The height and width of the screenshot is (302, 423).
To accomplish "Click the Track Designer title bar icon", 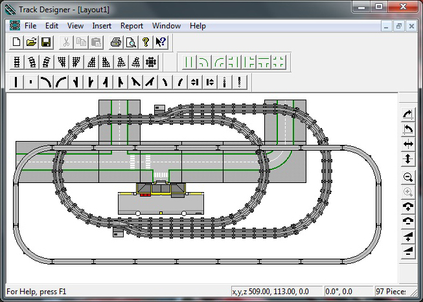I will click(x=10, y=10).
